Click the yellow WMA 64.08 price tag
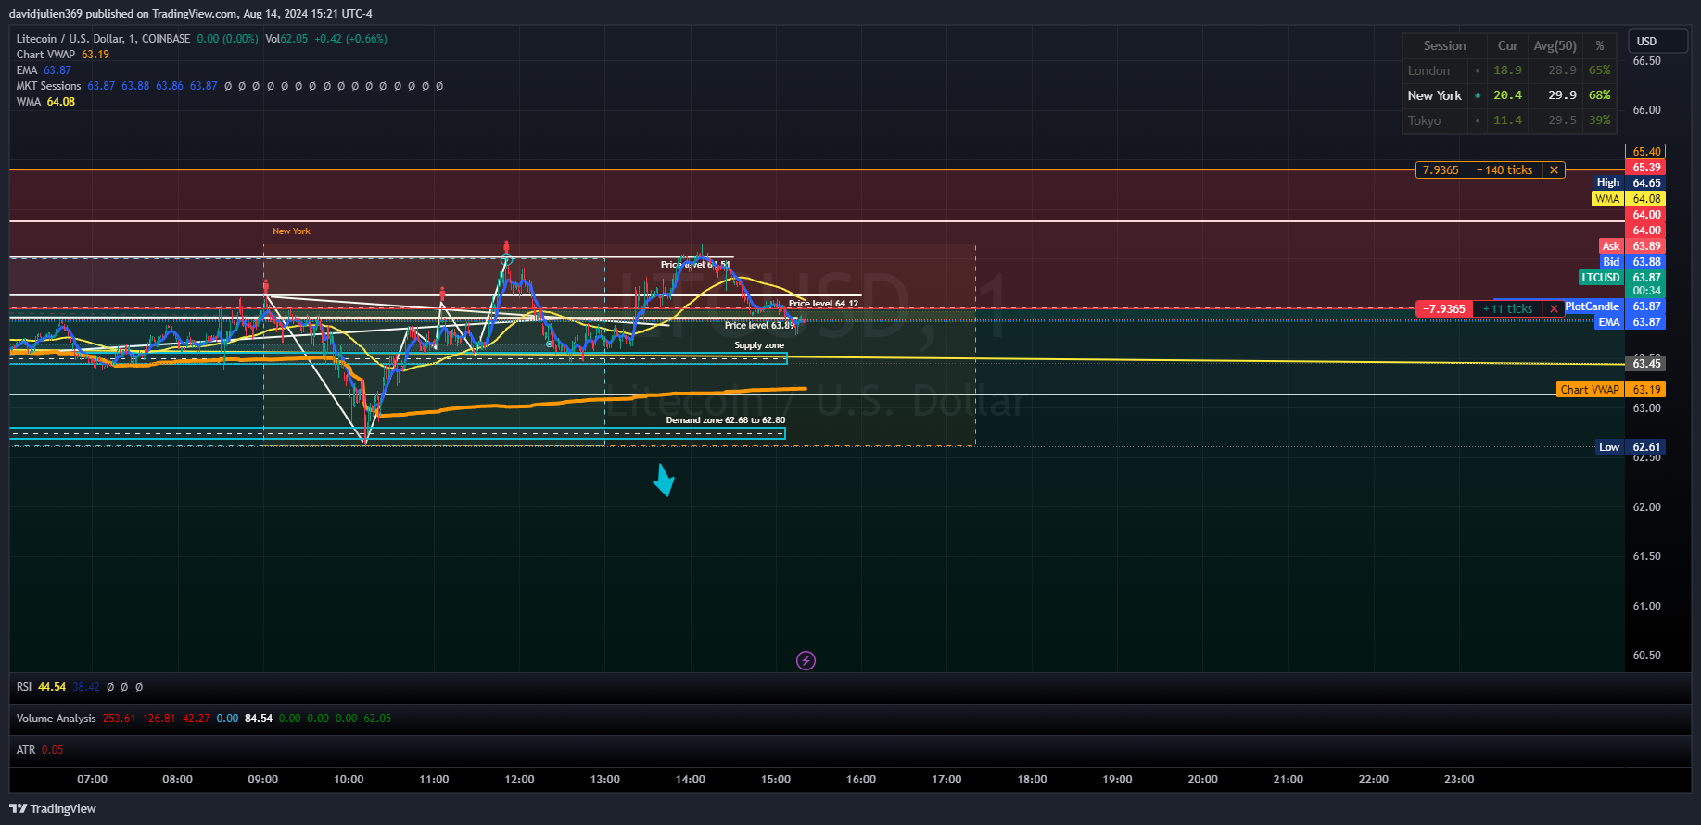The image size is (1701, 825). [x=1629, y=199]
